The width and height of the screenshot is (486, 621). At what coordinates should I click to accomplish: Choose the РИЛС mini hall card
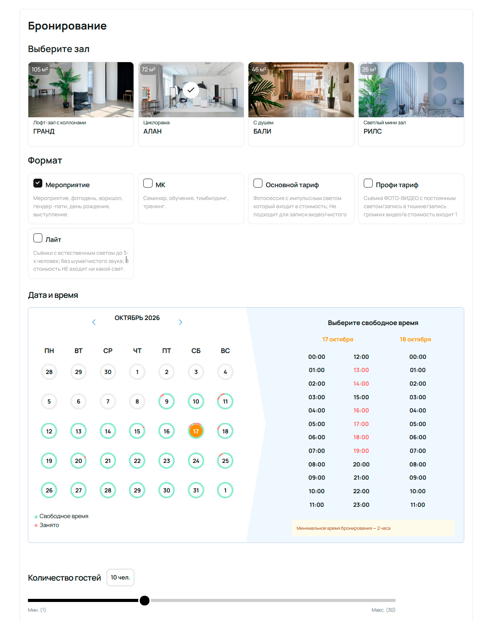tap(411, 104)
